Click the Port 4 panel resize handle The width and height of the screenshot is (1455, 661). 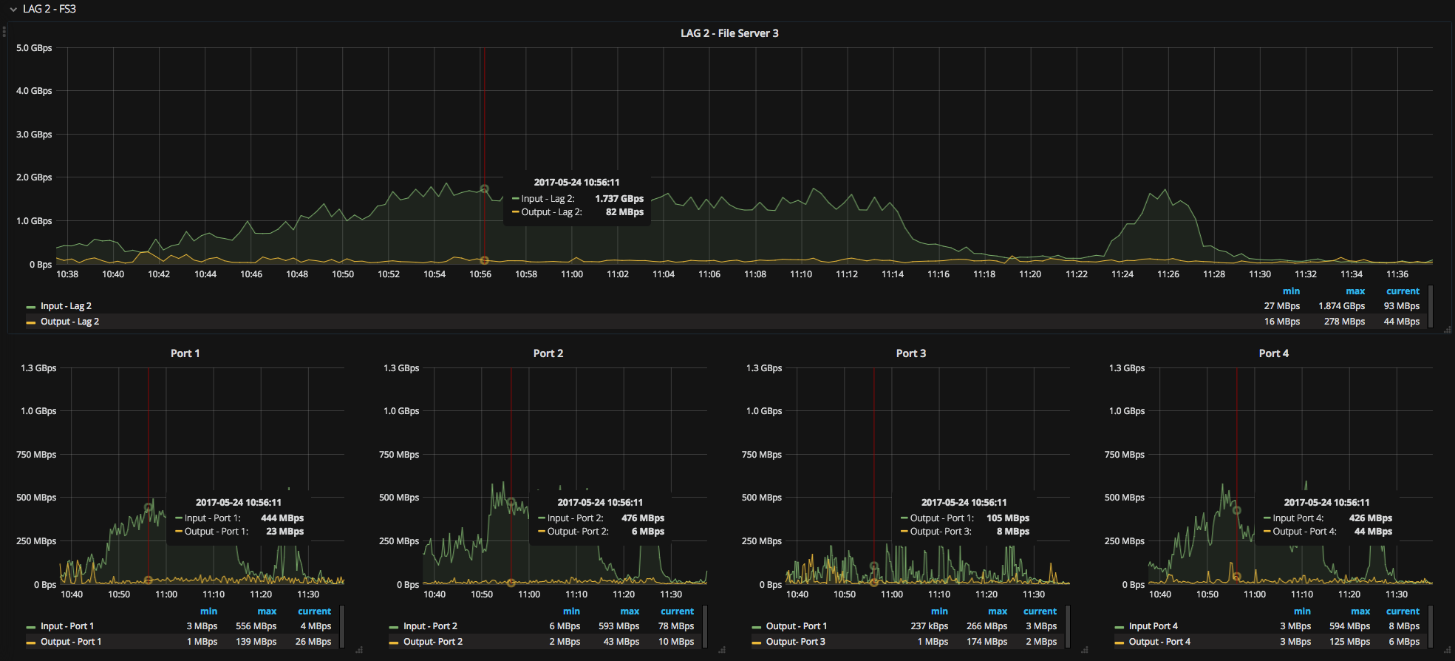coord(1447,651)
